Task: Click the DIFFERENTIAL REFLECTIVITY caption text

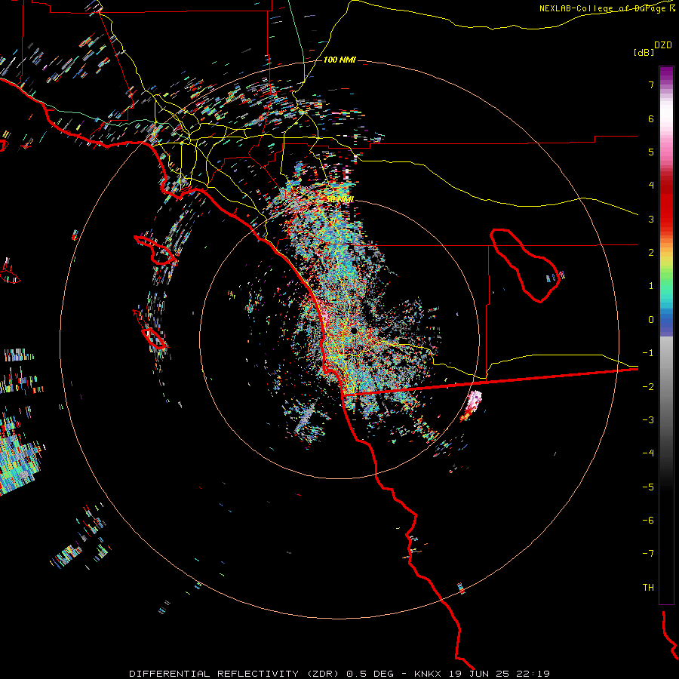Action: (x=214, y=674)
